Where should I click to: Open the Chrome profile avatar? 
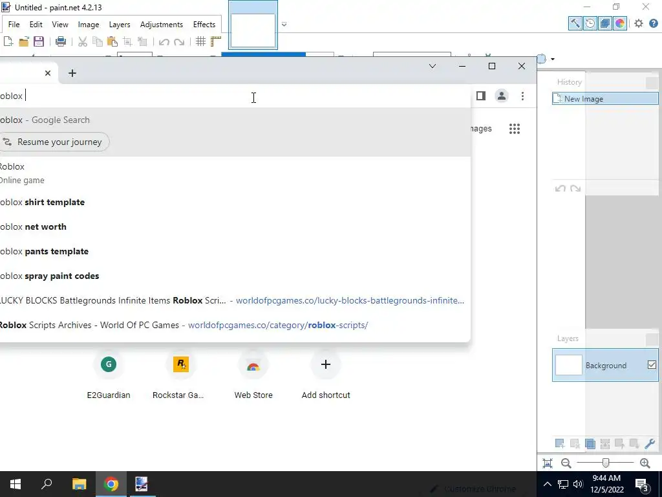502,96
